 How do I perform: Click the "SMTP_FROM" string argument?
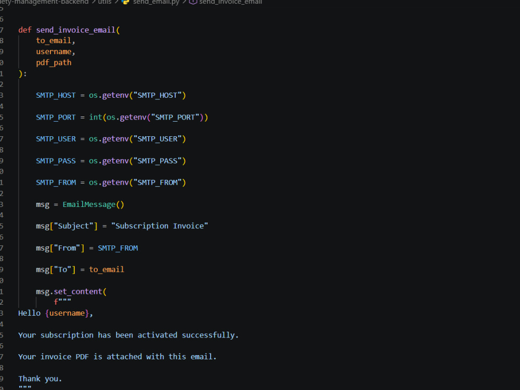[x=157, y=183]
